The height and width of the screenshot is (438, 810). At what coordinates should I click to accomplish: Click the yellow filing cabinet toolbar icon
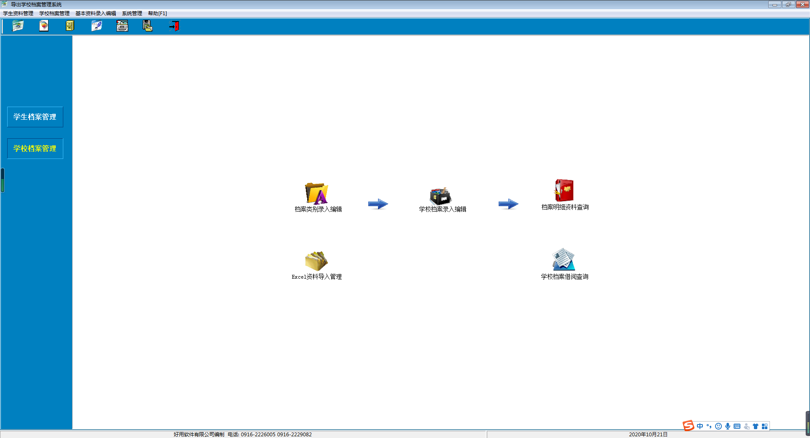tap(70, 26)
